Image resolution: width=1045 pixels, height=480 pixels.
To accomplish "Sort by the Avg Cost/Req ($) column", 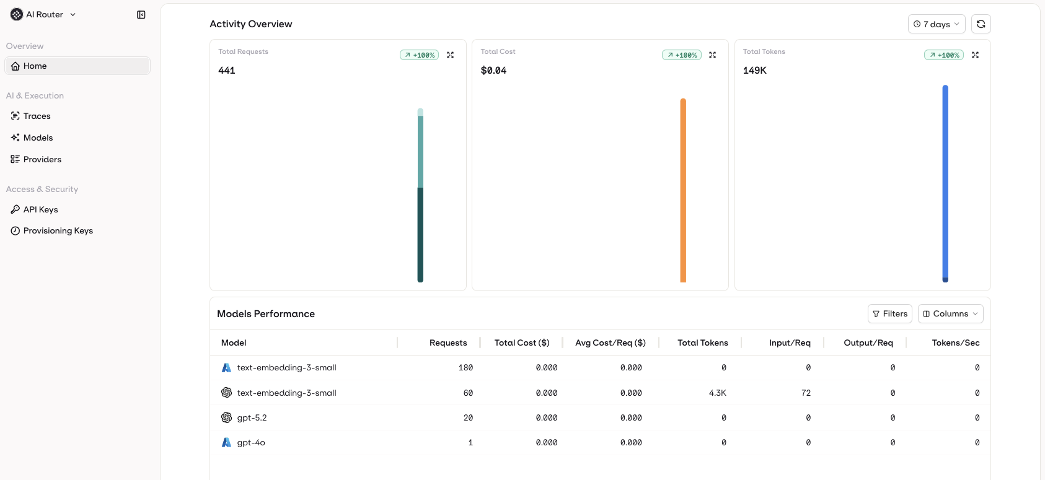I will (611, 343).
